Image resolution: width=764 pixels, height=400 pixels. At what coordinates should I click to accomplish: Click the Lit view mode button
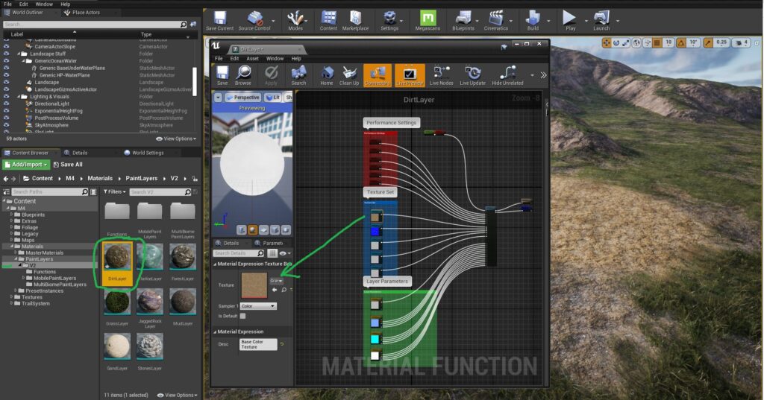(x=273, y=98)
